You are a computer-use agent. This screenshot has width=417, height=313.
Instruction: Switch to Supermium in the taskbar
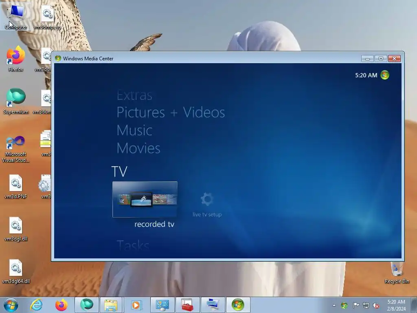[87, 305]
